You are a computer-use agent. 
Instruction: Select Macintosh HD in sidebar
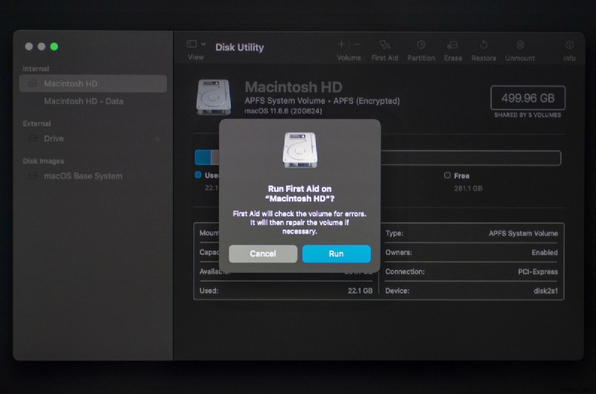(93, 83)
